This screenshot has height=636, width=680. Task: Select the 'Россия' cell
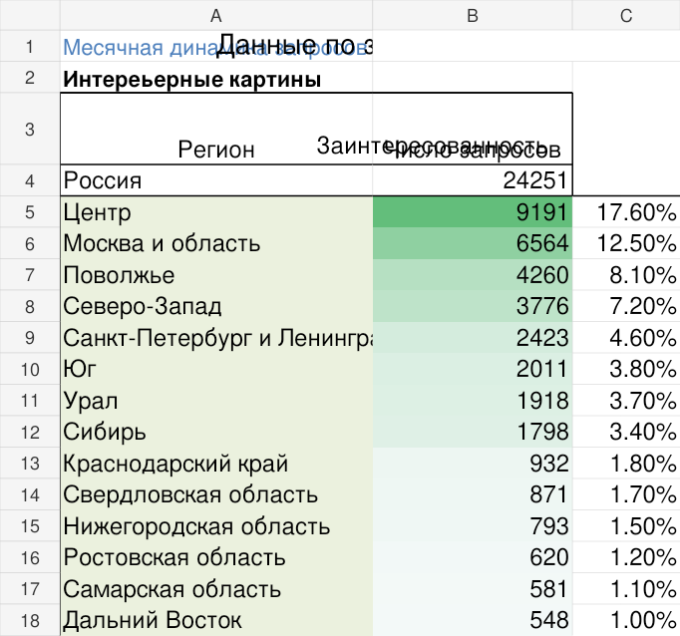click(216, 179)
